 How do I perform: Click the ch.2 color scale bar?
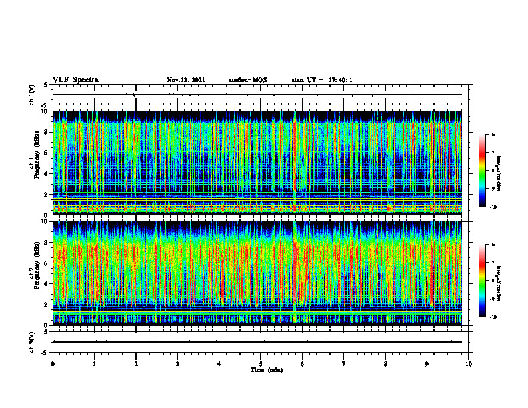tap(483, 281)
